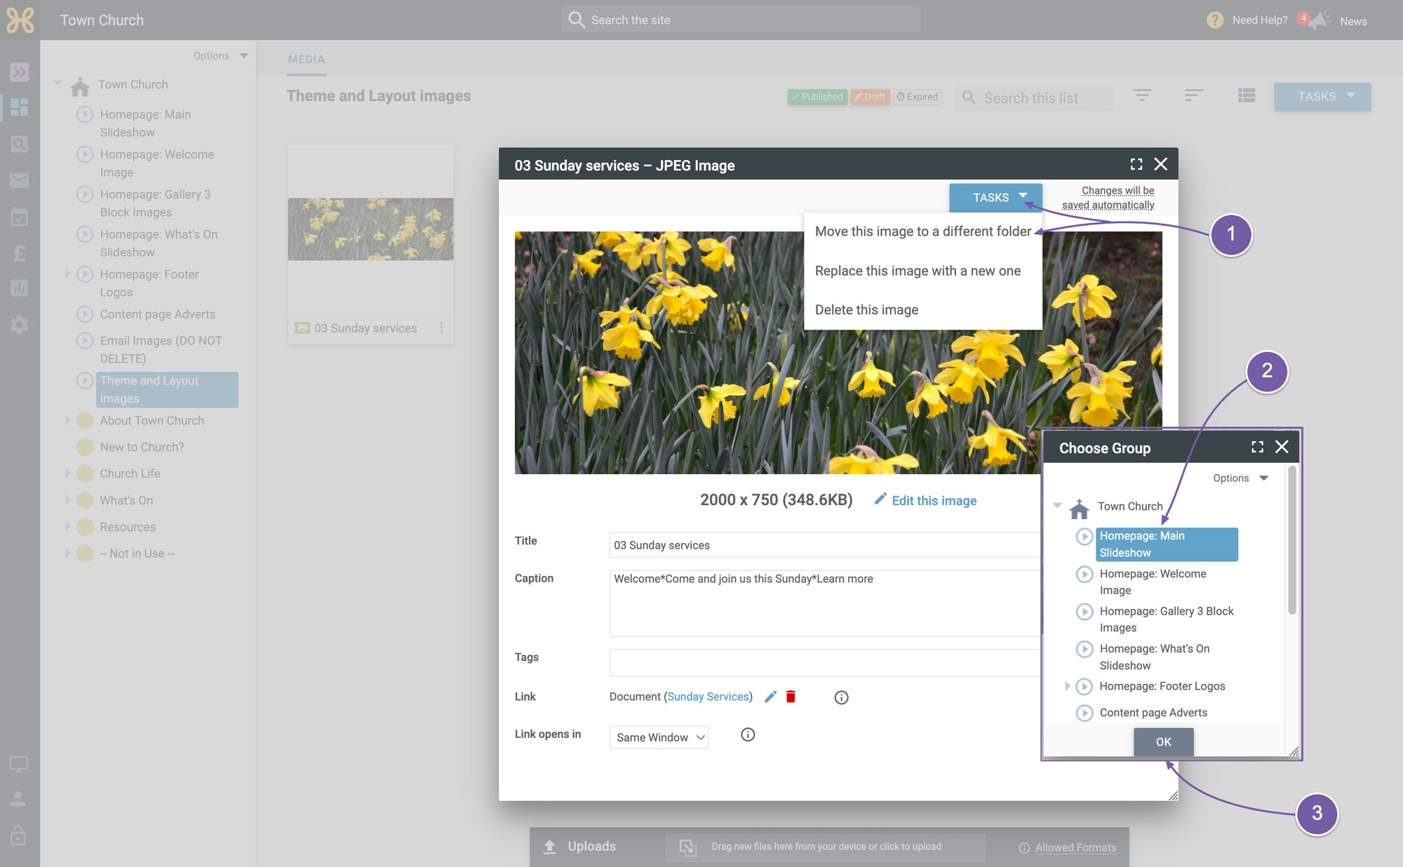Viewport: 1403px width, 867px height.
Task: Select Homepage: Welcome Image in Choose Group
Action: 1153,582
